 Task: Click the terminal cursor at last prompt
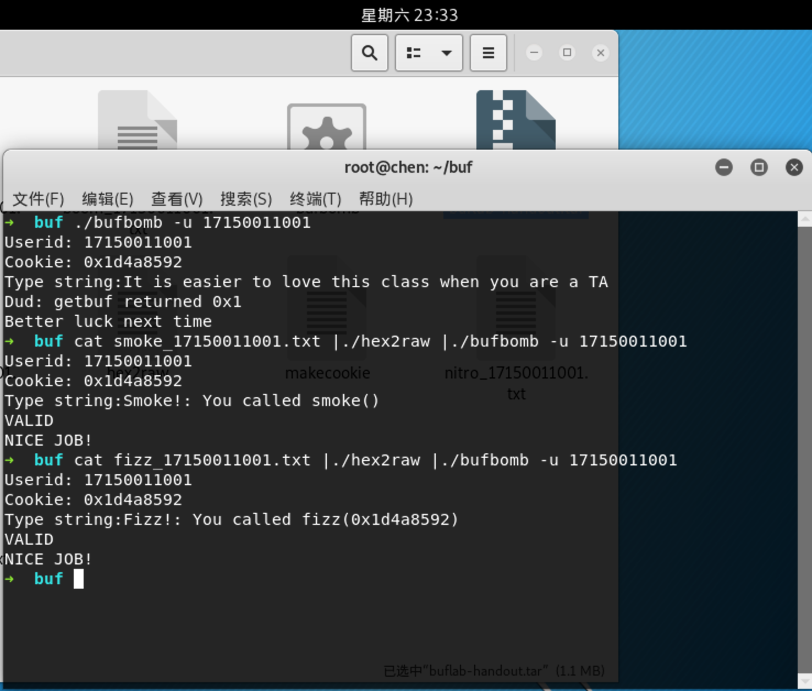[79, 579]
